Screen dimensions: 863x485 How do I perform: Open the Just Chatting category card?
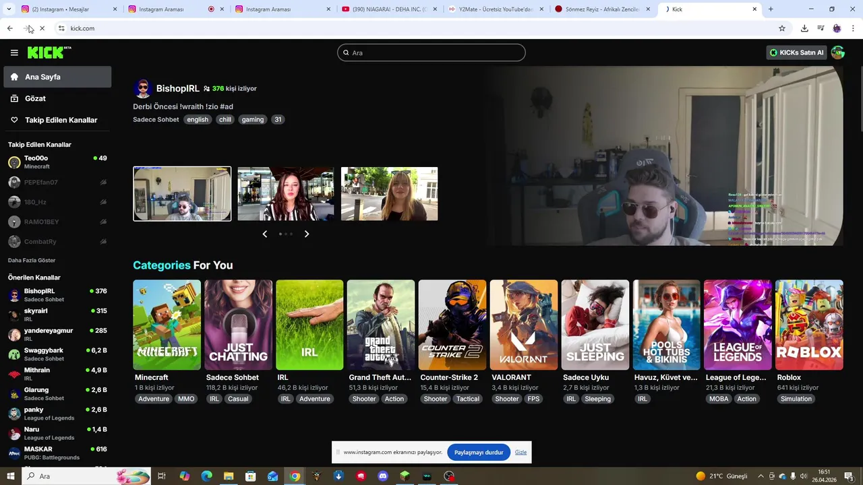[238, 325]
